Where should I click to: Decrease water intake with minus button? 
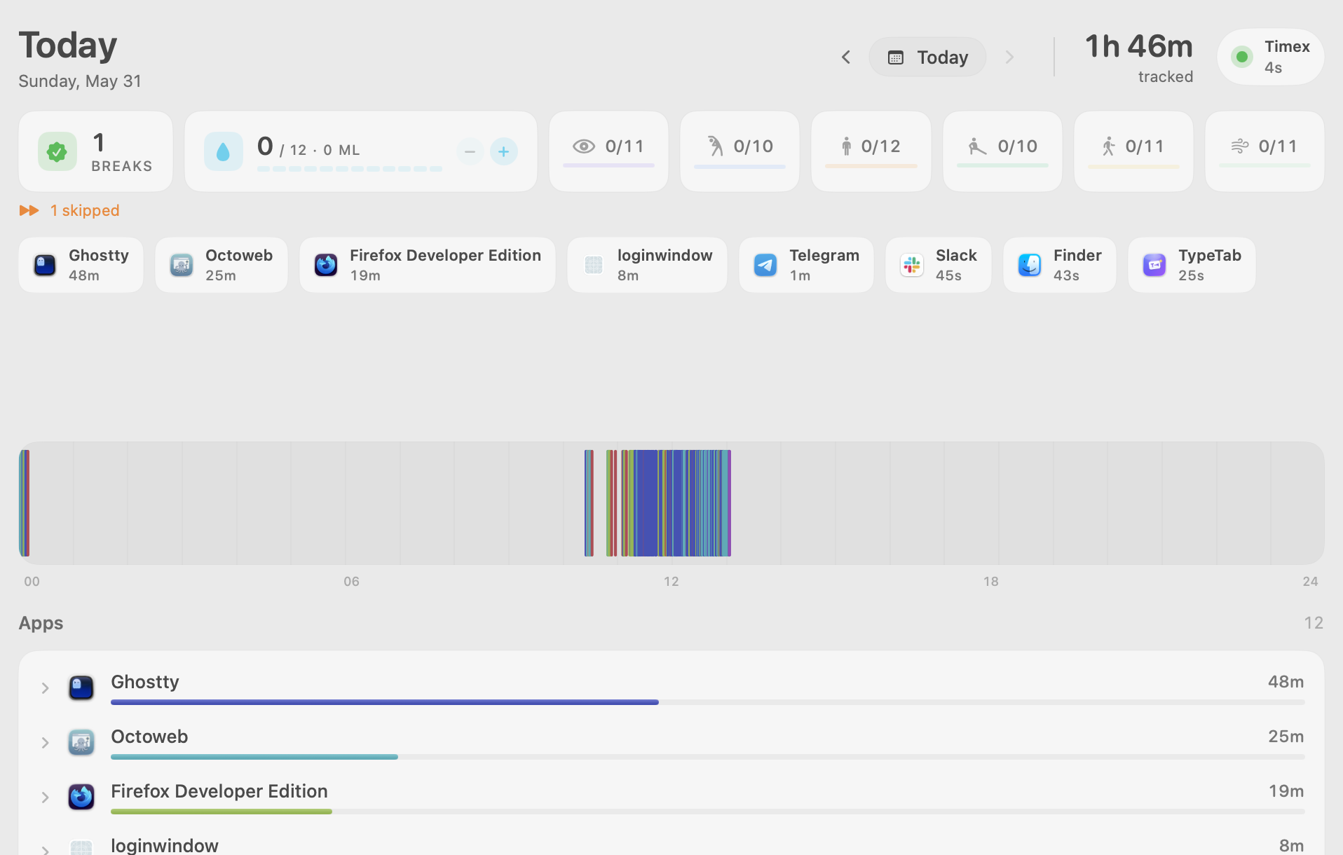tap(470, 151)
